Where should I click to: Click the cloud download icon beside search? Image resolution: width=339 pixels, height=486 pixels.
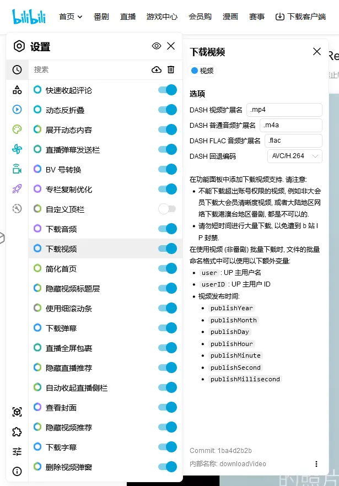[157, 69]
